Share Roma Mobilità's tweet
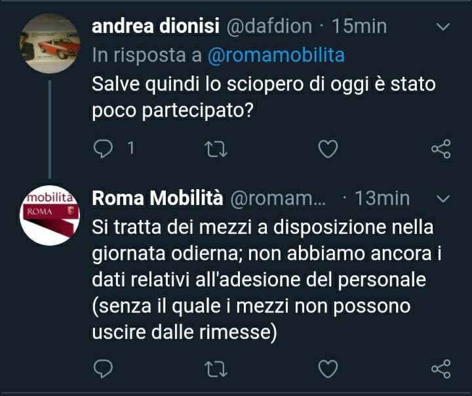Screen dimensions: 472x396 (x=441, y=369)
